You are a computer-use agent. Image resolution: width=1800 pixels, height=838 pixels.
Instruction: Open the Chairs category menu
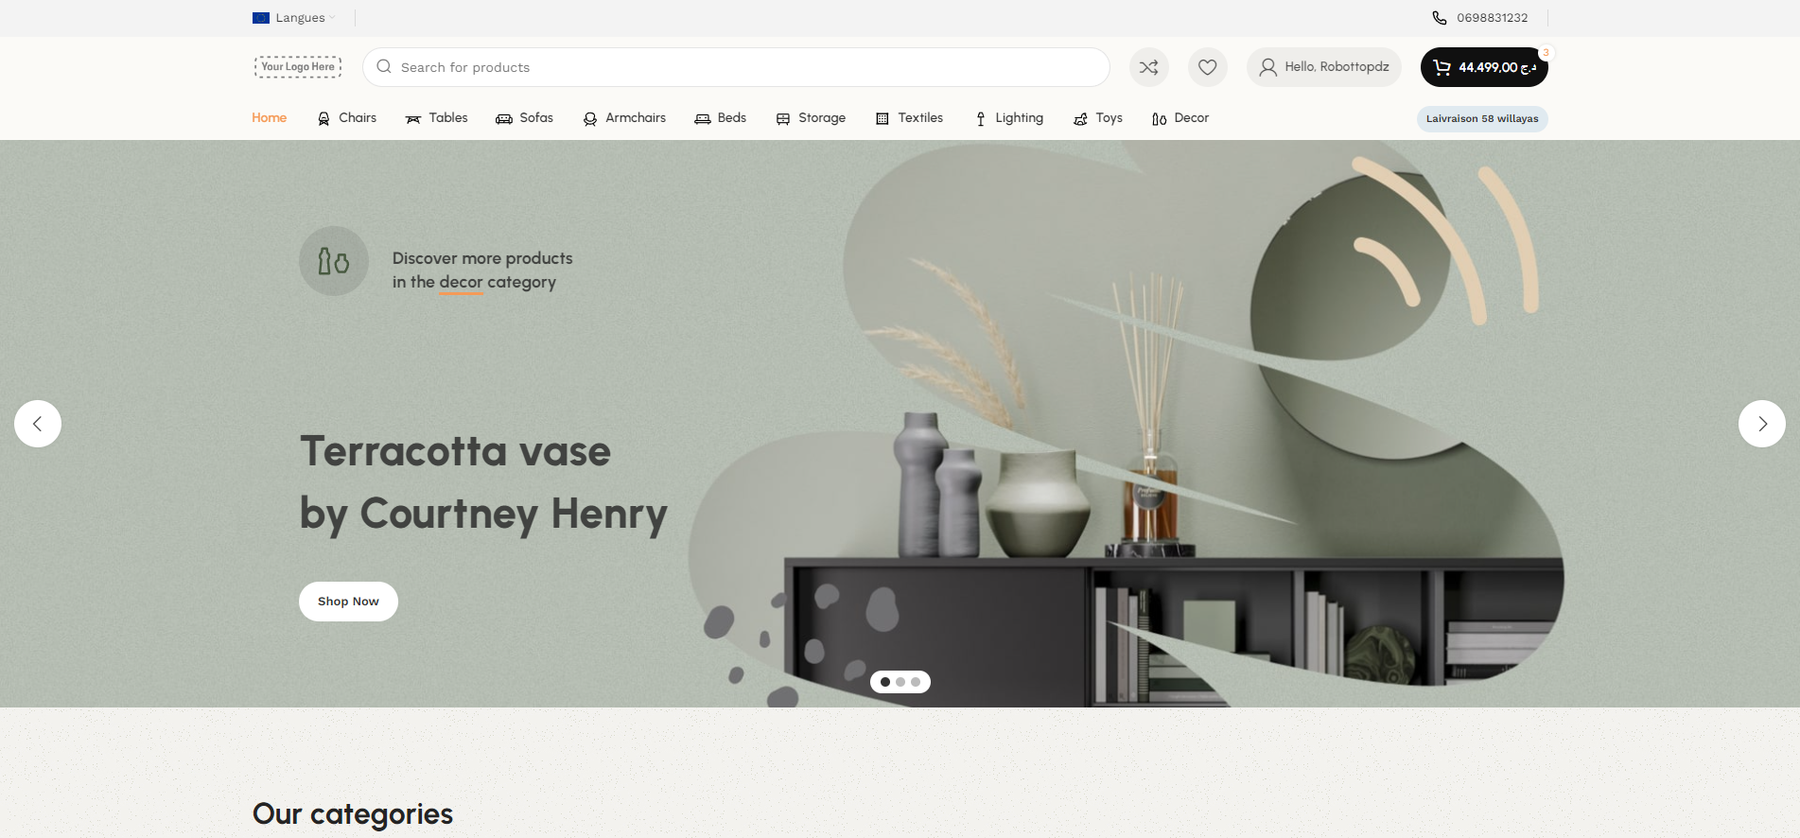point(346,118)
